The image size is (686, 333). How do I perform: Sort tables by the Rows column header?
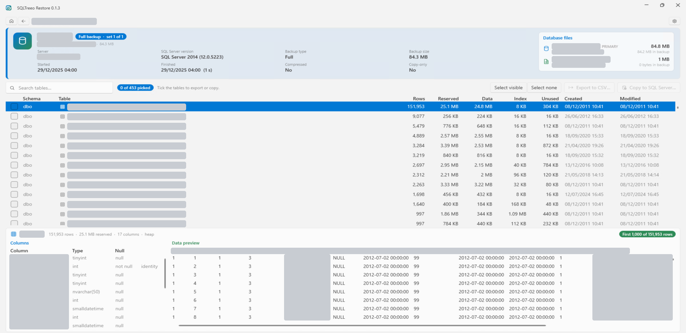pos(419,99)
